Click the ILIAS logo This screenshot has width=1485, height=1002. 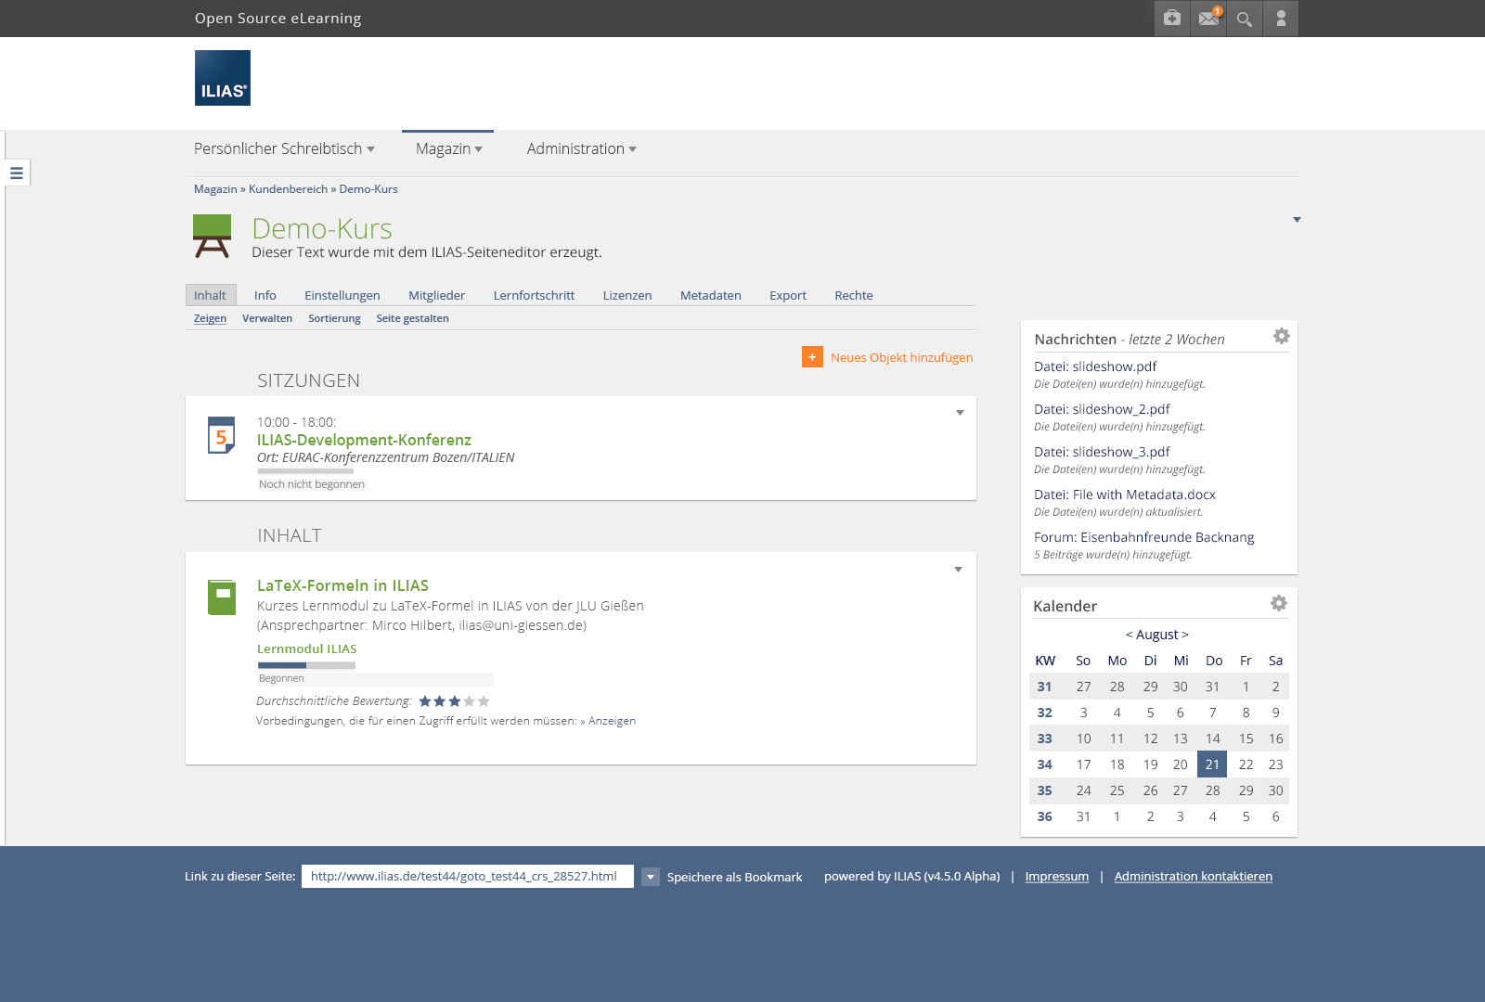[223, 78]
